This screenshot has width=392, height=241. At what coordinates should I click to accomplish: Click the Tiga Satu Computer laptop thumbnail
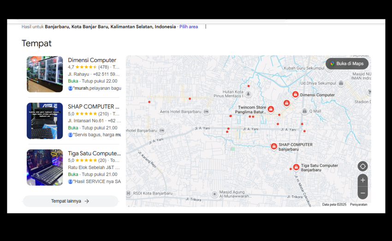click(45, 167)
